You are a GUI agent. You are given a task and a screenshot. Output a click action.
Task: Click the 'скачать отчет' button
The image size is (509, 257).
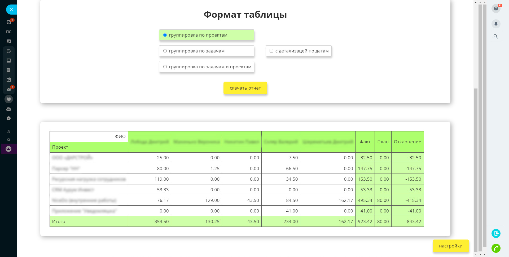pos(245,88)
